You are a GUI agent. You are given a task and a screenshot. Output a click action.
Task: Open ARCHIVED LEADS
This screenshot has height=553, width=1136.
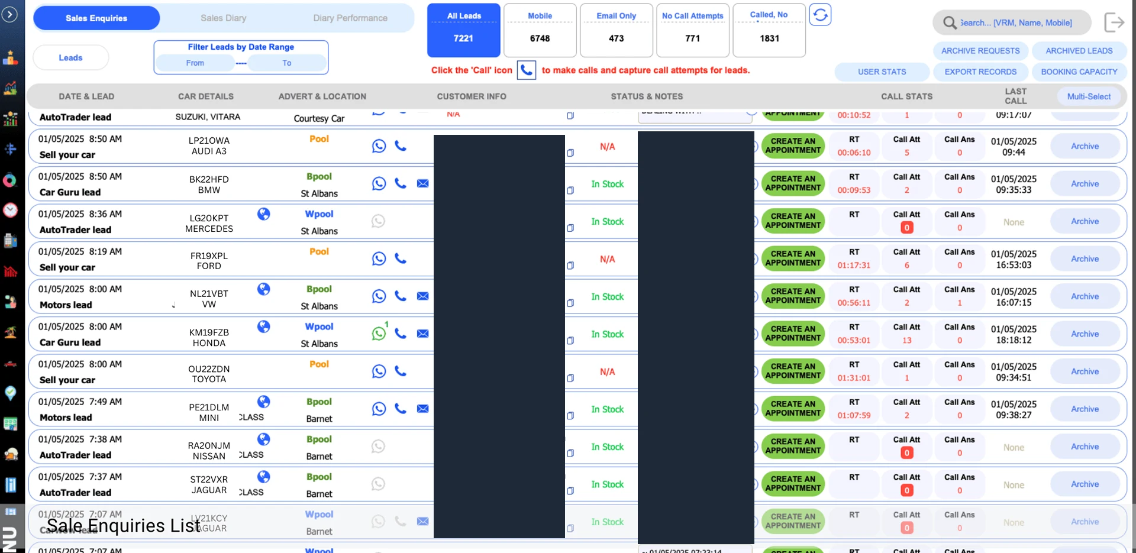point(1079,51)
